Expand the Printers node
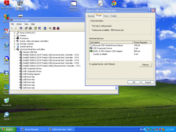 point(14,36)
